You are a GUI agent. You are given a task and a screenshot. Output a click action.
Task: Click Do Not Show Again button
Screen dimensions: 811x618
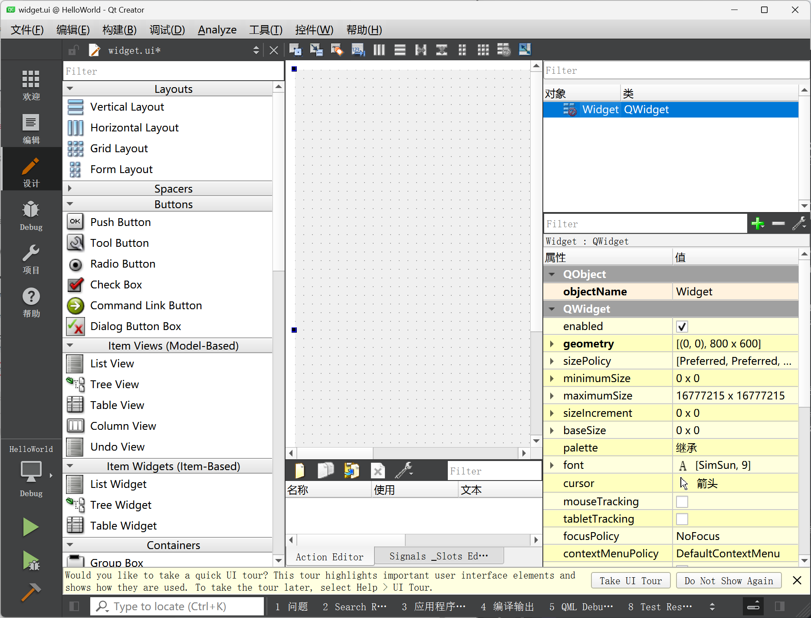tap(729, 581)
